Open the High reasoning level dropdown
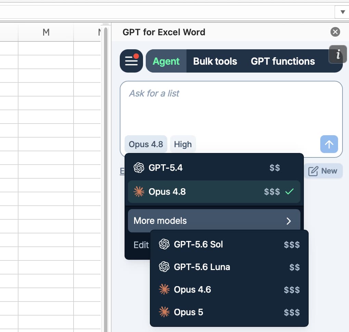The width and height of the screenshot is (349, 332). point(183,144)
